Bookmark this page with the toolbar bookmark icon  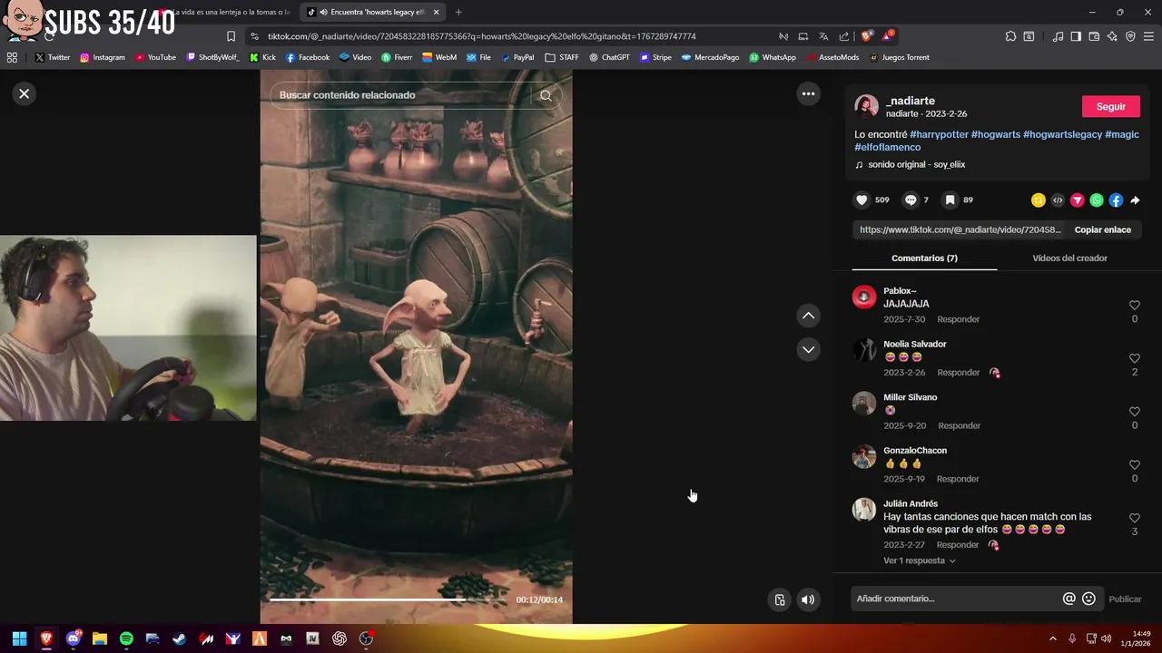click(x=231, y=36)
